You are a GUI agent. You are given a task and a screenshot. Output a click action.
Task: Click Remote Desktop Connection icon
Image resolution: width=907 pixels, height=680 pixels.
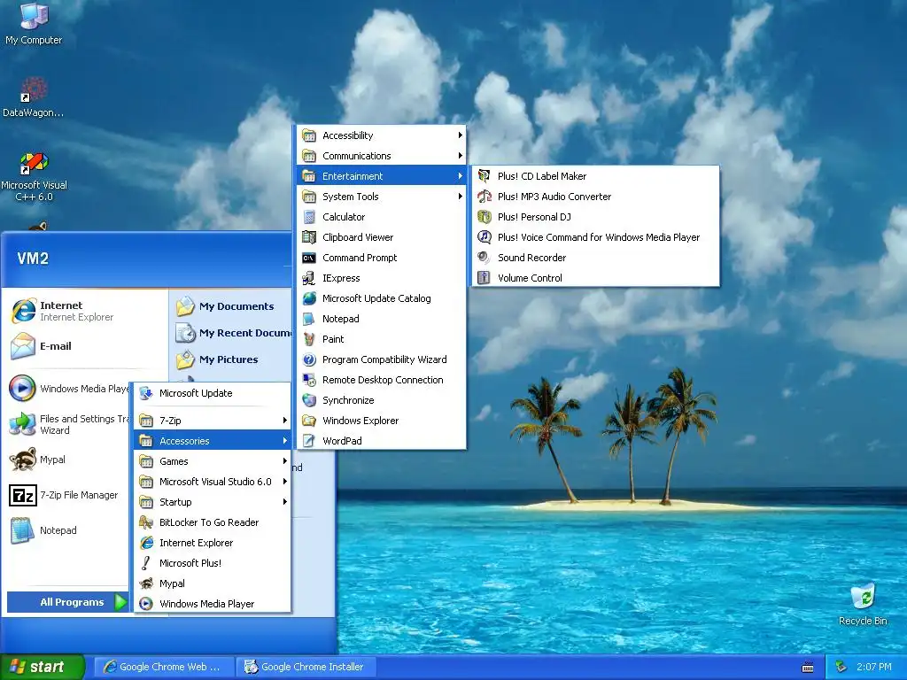coord(309,380)
